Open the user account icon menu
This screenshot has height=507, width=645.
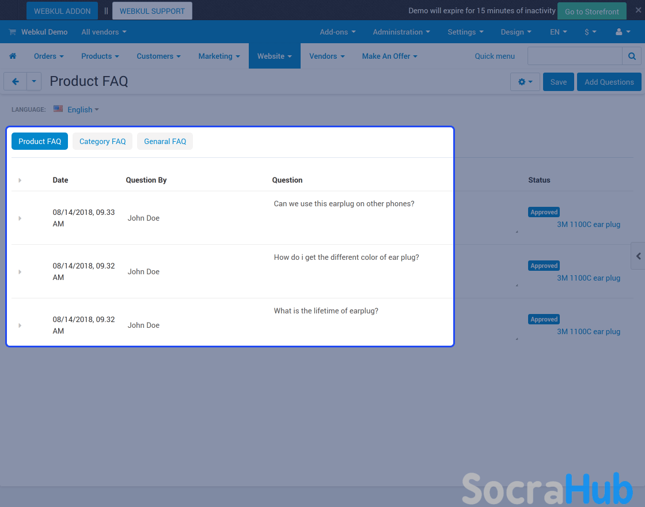[x=623, y=32]
